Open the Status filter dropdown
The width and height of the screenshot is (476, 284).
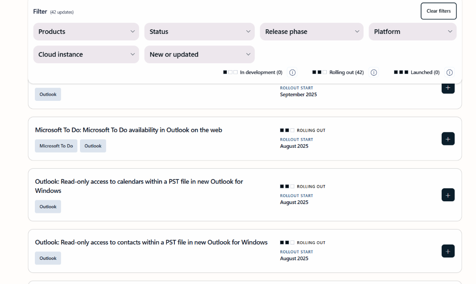[199, 32]
